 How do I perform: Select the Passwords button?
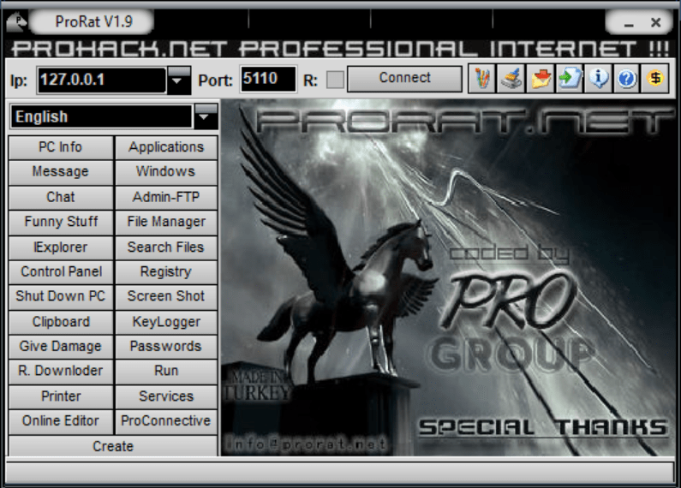coord(166,347)
